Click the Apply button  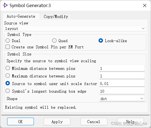(57, 121)
